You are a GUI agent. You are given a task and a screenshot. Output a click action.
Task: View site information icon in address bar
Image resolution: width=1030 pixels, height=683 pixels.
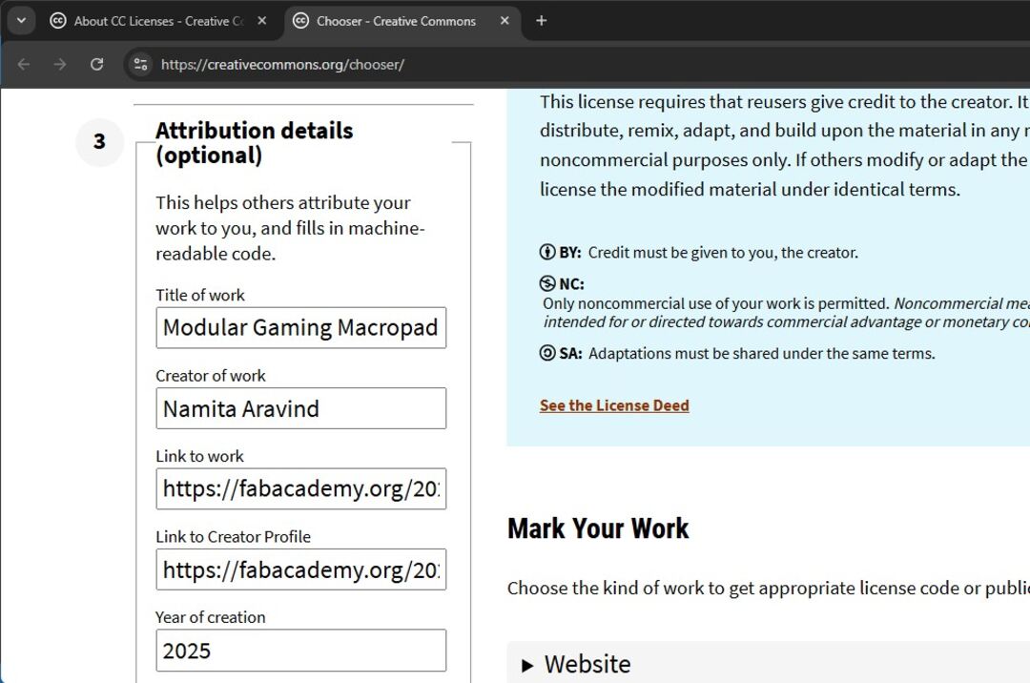click(x=140, y=64)
